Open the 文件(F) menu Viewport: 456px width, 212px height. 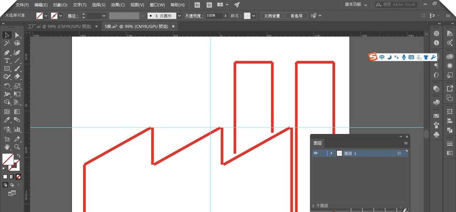[22, 5]
